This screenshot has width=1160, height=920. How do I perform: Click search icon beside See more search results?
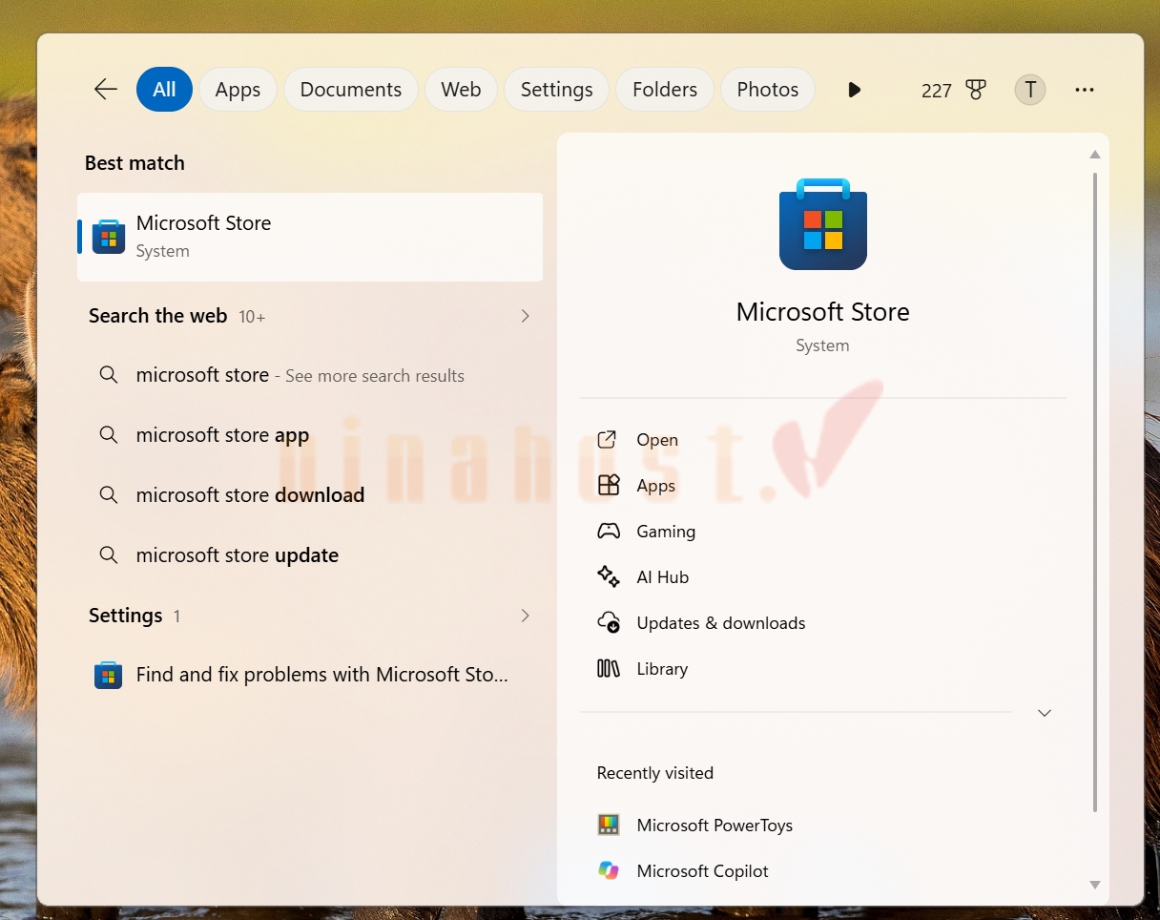[x=109, y=375]
